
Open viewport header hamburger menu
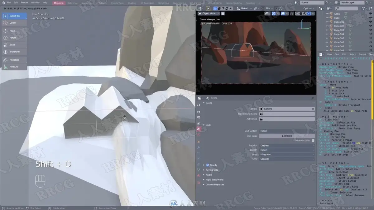[223, 14]
